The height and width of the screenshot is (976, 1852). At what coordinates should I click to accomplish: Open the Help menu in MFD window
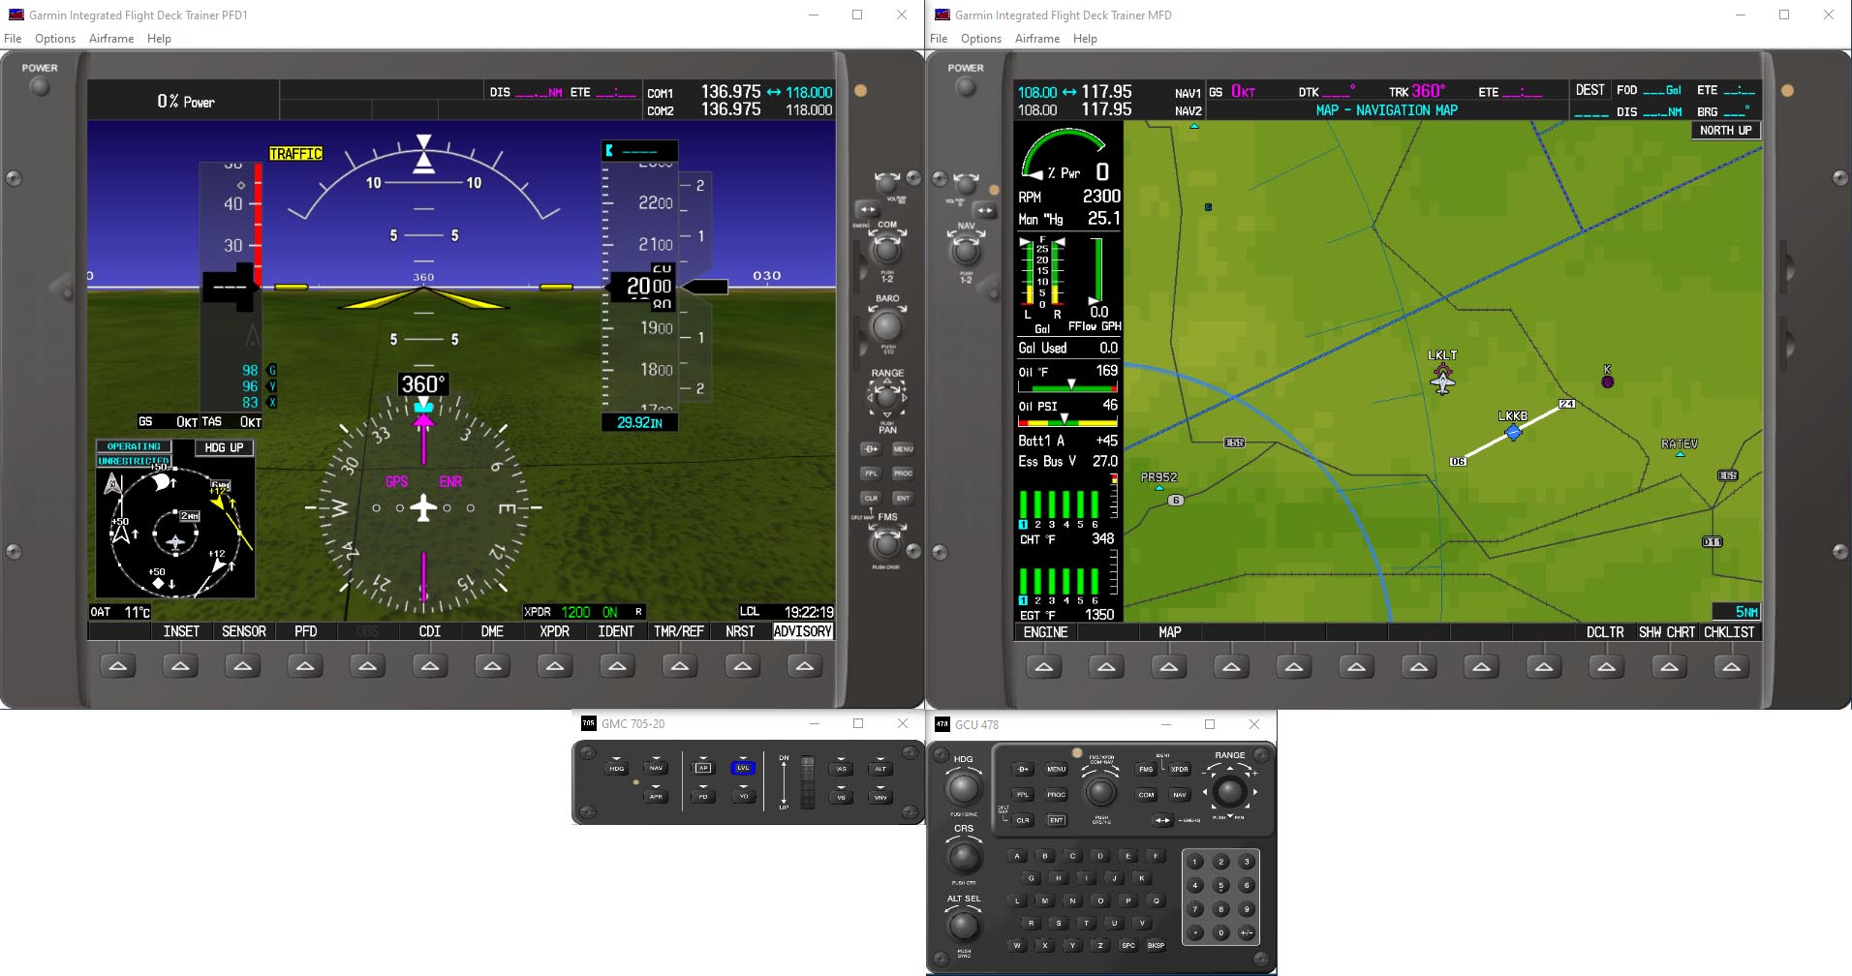coord(1085,39)
